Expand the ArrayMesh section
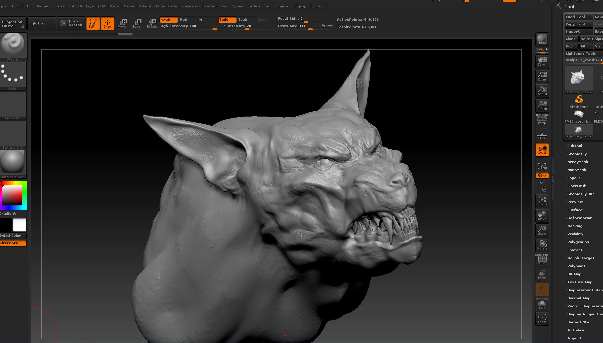This screenshot has height=343, width=603. tap(578, 162)
